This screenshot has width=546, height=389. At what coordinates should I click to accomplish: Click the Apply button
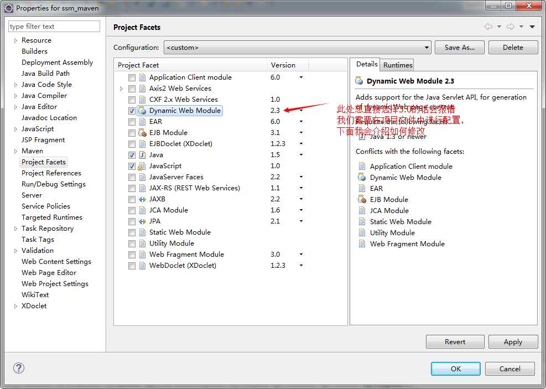tap(512, 342)
